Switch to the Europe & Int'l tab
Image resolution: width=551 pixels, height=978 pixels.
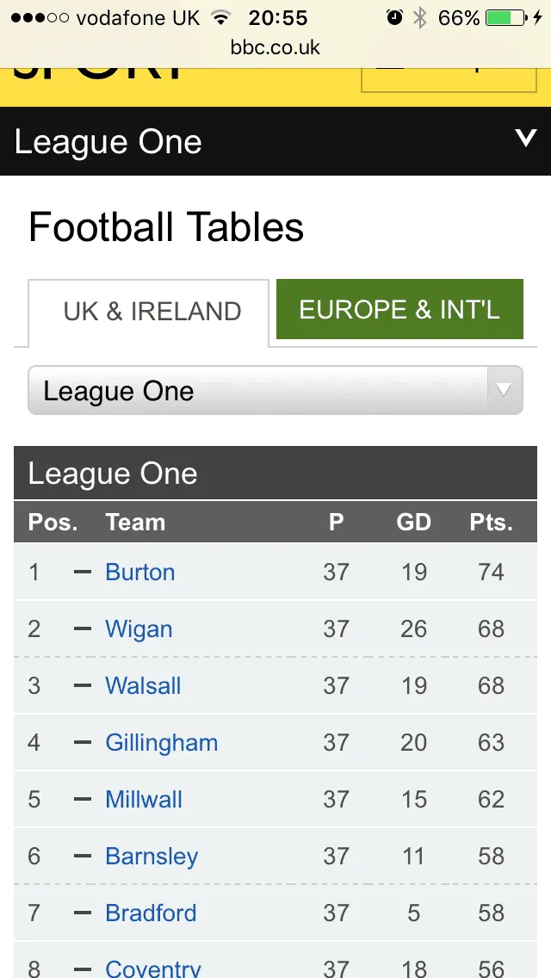point(399,310)
